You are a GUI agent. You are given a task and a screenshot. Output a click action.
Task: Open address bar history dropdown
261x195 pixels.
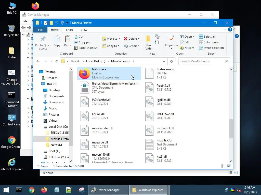click(164, 61)
